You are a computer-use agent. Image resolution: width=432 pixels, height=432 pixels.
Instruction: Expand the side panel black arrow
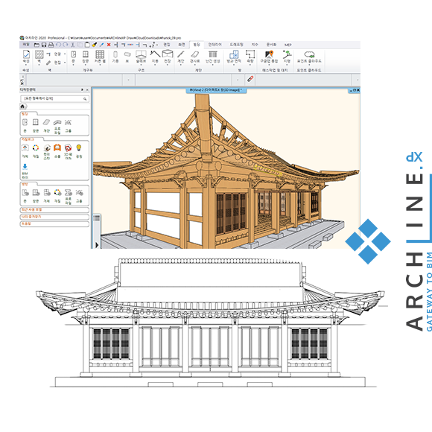pyautogui.click(x=97, y=244)
